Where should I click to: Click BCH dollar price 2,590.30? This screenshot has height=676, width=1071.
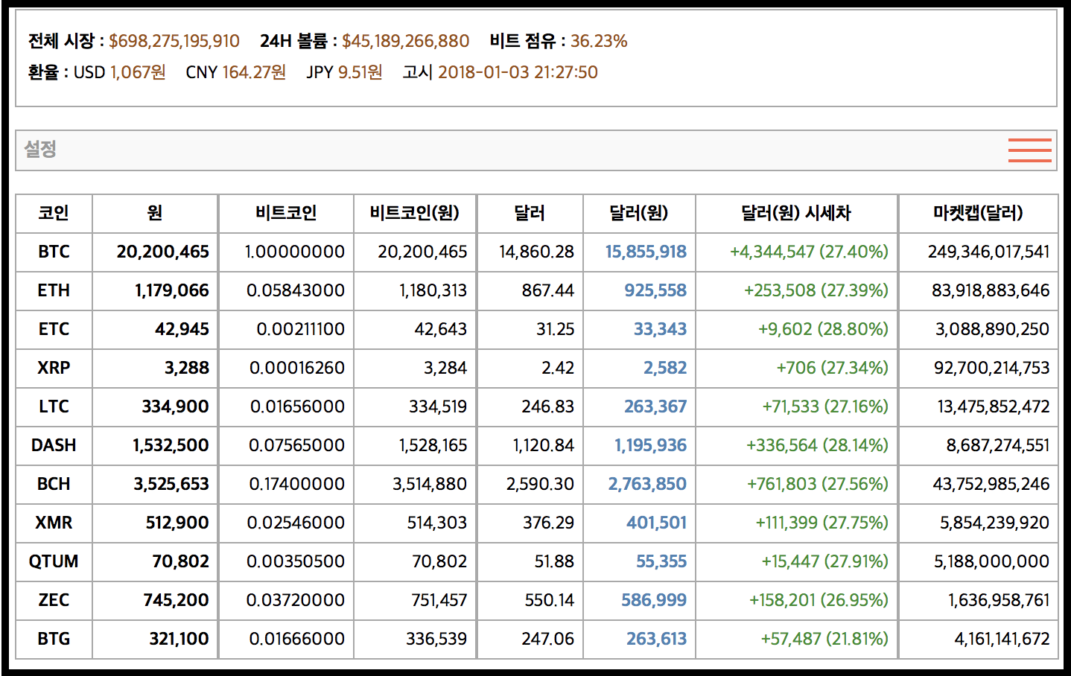tap(540, 485)
